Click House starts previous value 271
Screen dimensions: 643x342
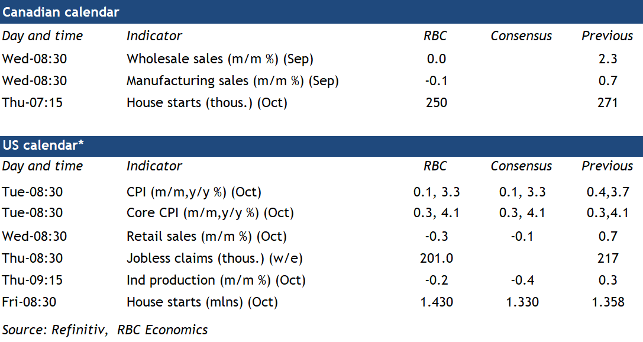pyautogui.click(x=608, y=103)
